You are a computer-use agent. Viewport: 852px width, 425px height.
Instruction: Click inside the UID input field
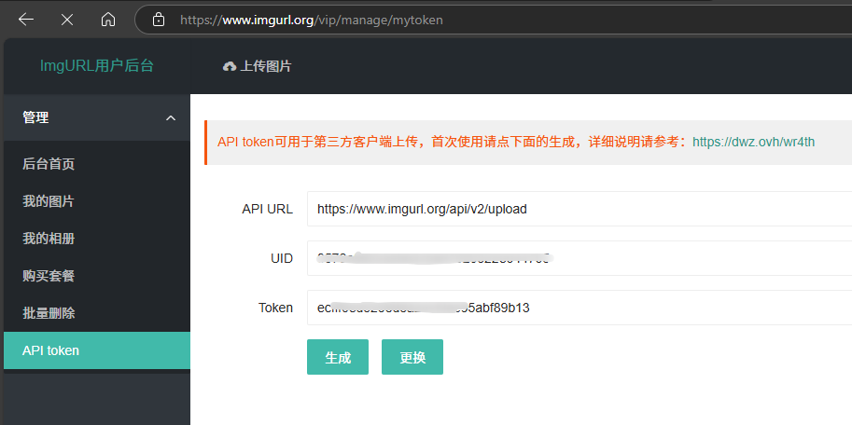point(580,258)
